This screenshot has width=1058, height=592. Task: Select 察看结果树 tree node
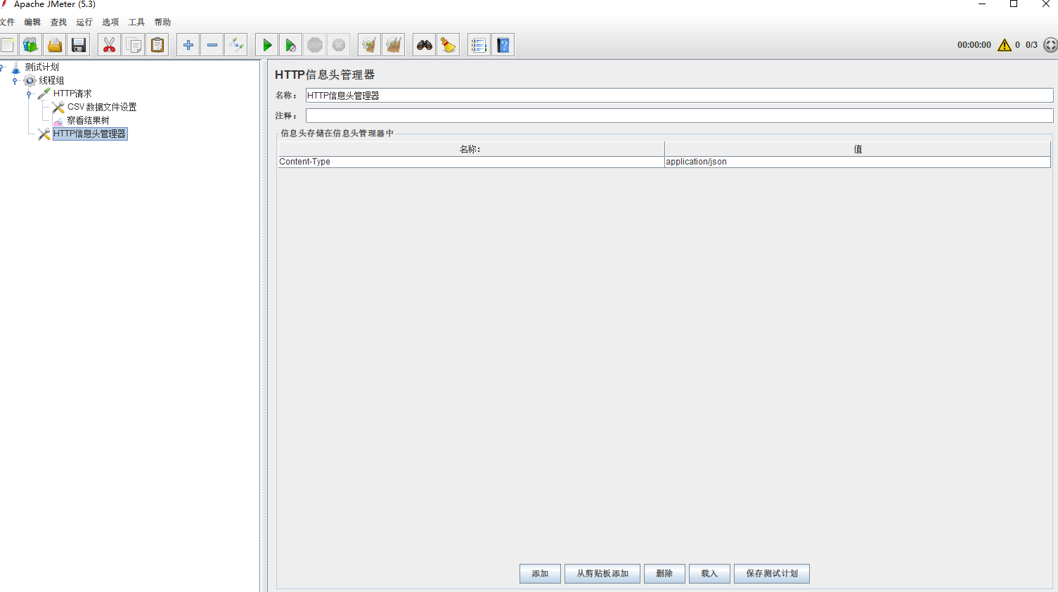pyautogui.click(x=88, y=120)
